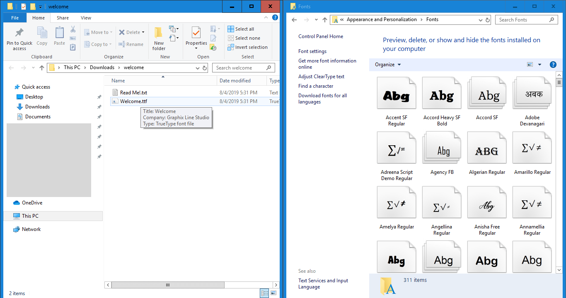Select Network in navigation pane
The width and height of the screenshot is (566, 298).
[x=27, y=229]
